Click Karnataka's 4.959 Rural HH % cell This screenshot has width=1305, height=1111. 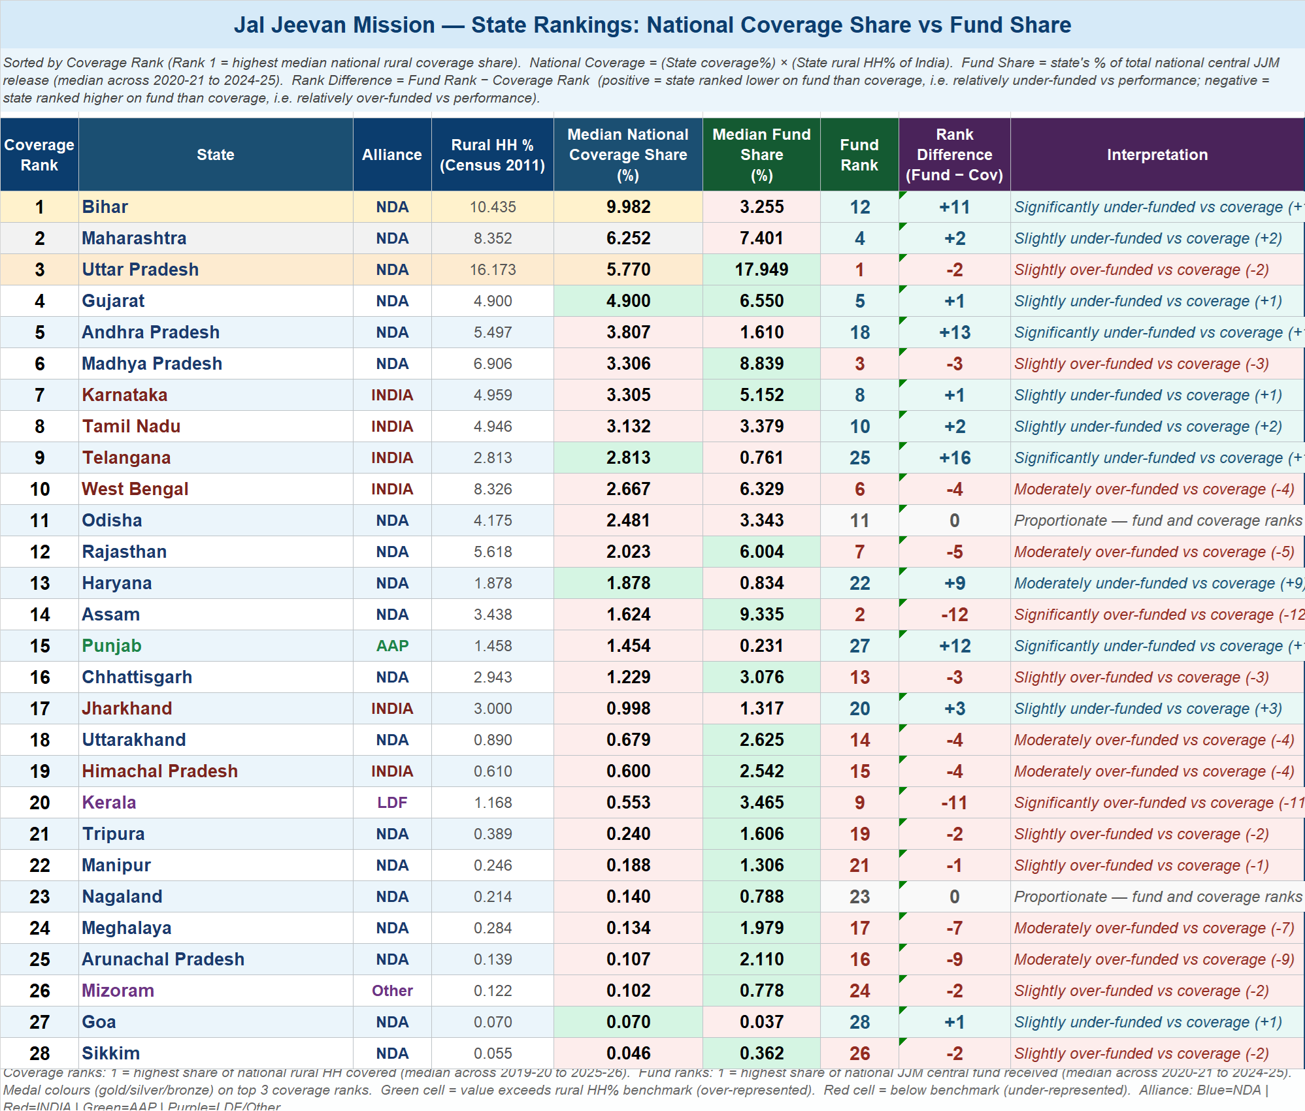(x=493, y=395)
